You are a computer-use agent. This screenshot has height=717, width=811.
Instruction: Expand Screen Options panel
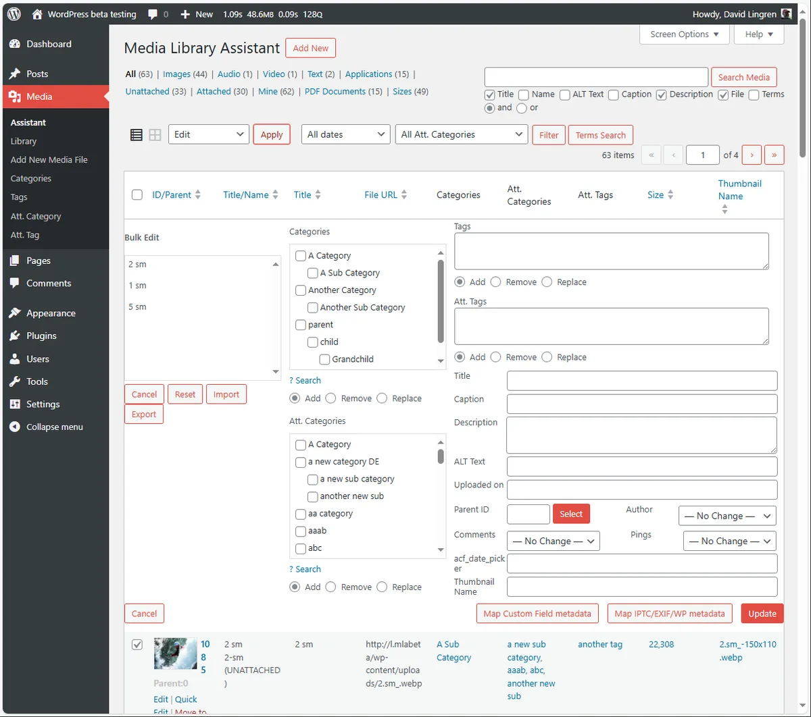685,34
